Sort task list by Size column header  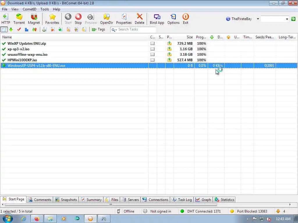point(184,37)
